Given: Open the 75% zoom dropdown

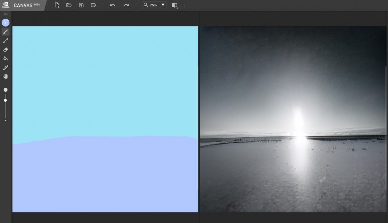Looking at the screenshot, I should 163,5.
